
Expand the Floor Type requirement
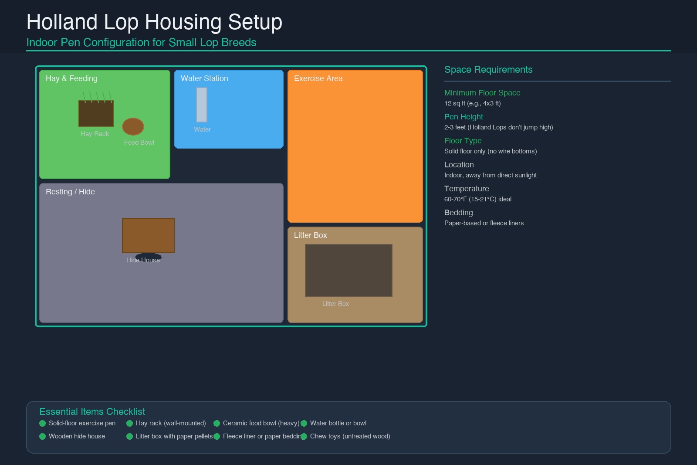[x=463, y=141]
